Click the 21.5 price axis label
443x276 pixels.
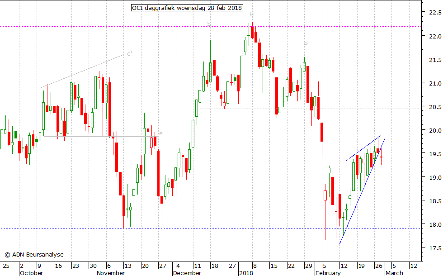435,60
